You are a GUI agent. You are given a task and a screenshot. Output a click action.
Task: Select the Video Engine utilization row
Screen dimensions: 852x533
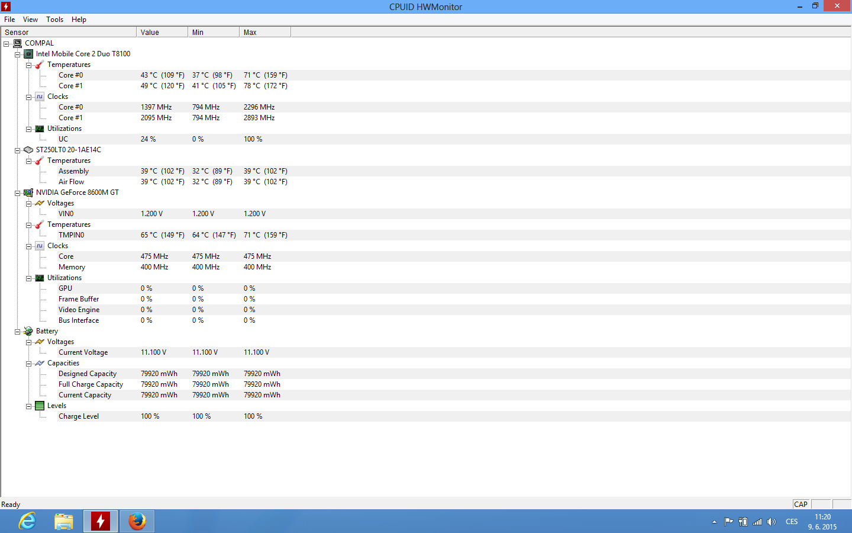click(x=425, y=310)
